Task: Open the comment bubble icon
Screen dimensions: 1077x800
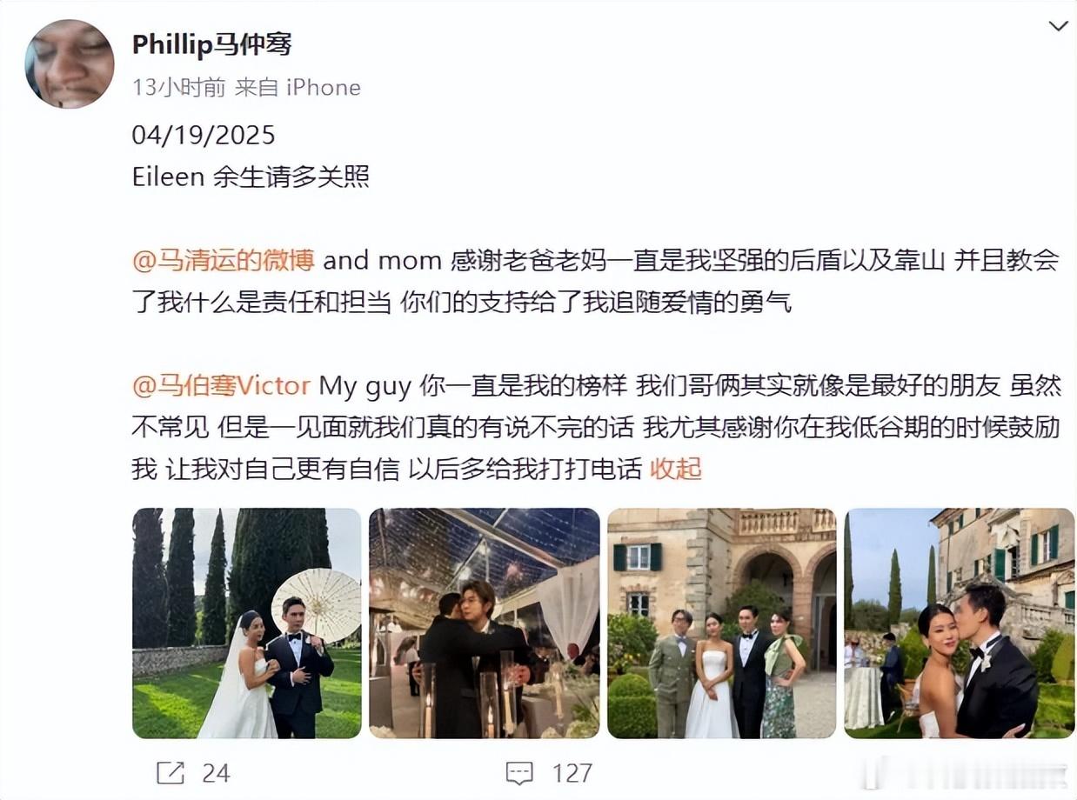Action: tap(519, 772)
